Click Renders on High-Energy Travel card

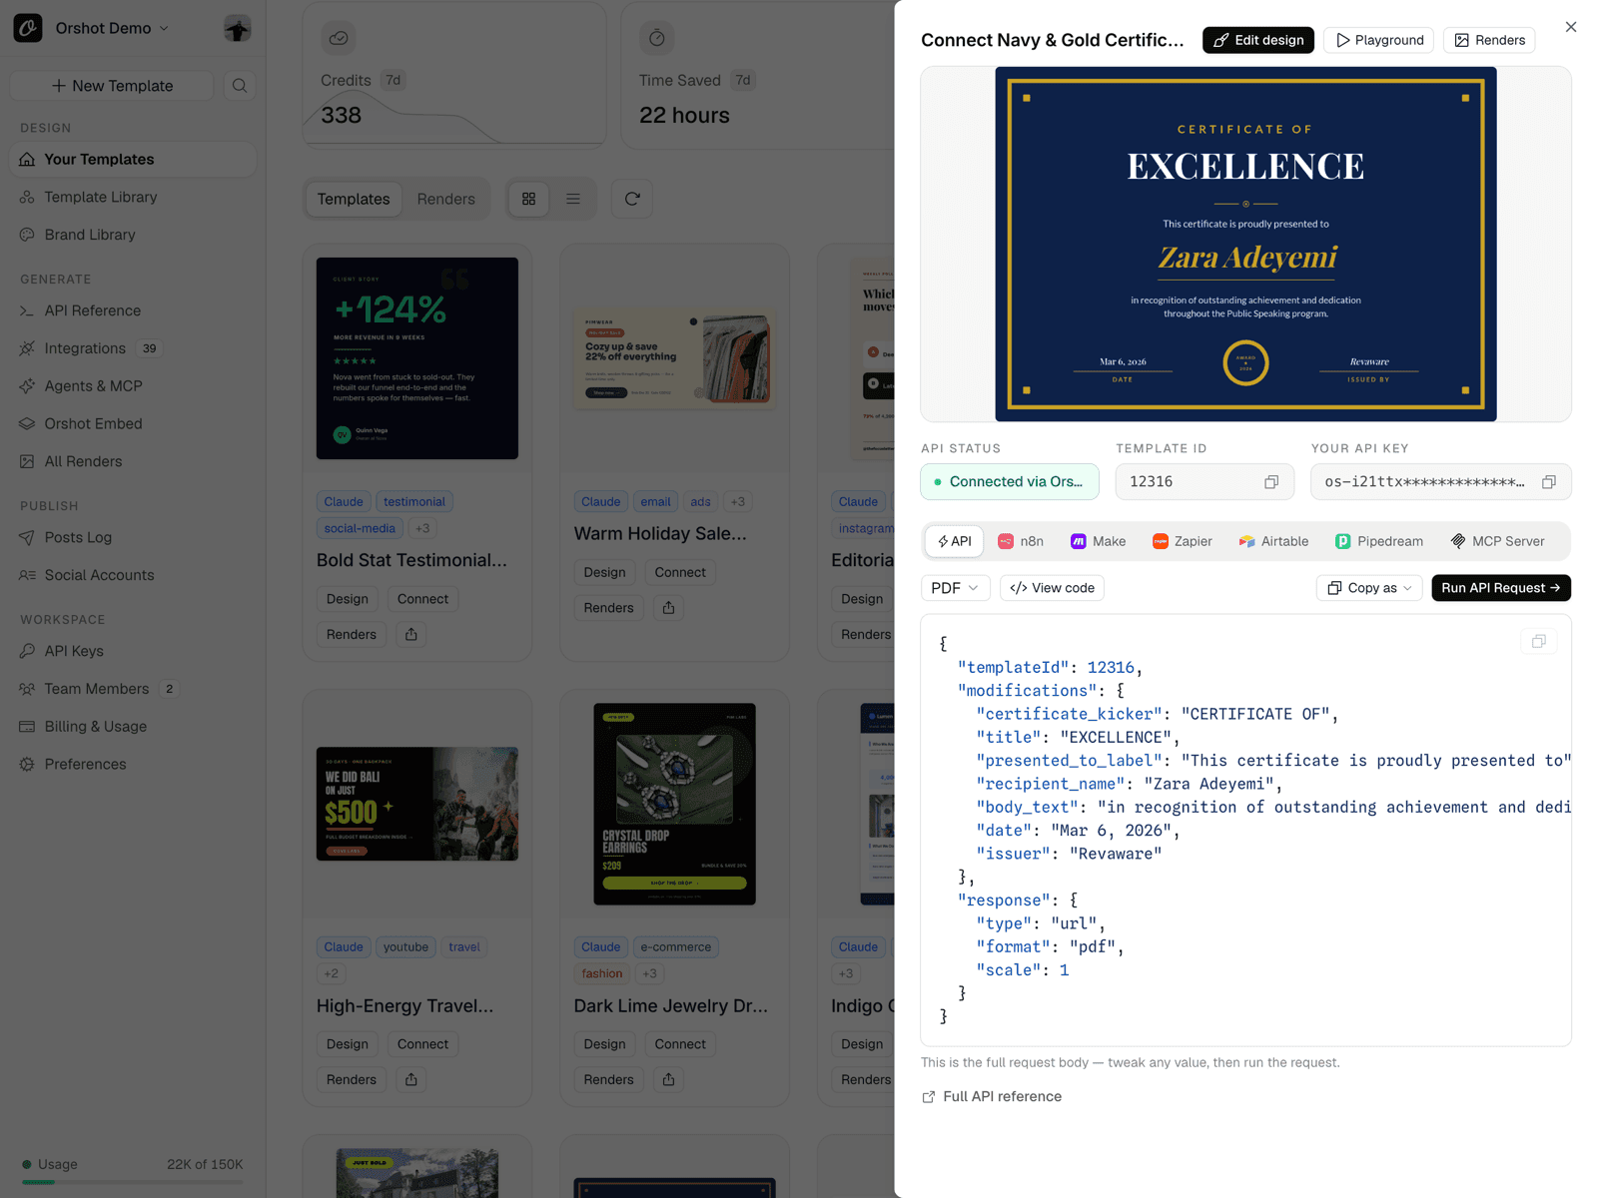pos(352,1080)
